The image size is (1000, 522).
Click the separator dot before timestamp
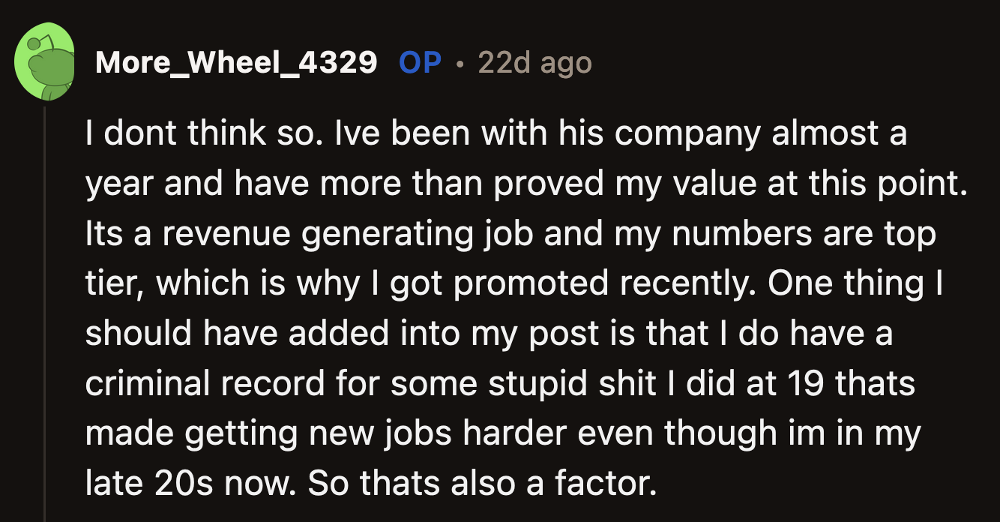[460, 64]
